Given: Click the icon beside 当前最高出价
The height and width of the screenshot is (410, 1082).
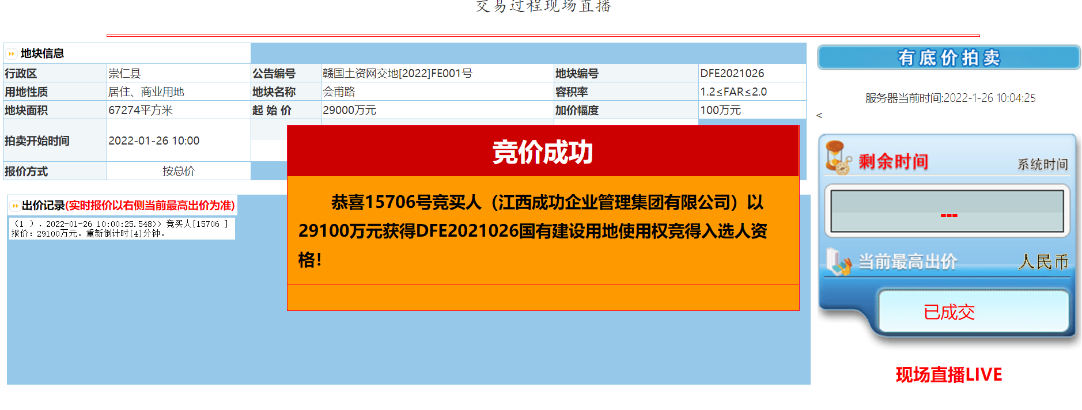Looking at the screenshot, I should pos(838,262).
